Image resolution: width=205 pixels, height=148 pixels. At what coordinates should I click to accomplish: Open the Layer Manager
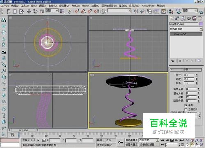(x=150, y=11)
